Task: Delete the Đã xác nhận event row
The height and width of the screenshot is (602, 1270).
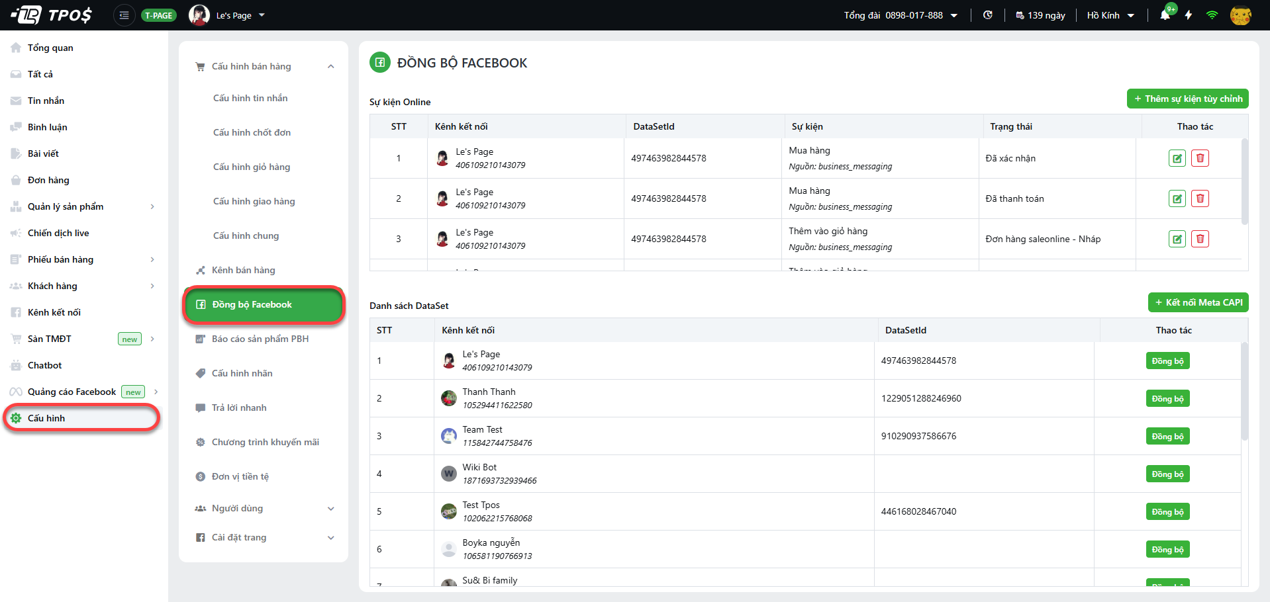Action: pos(1200,158)
